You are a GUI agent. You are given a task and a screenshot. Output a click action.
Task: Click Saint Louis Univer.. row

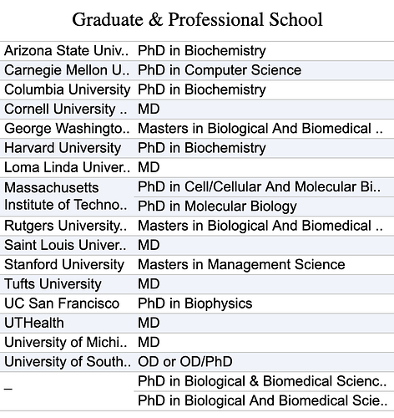point(197,245)
